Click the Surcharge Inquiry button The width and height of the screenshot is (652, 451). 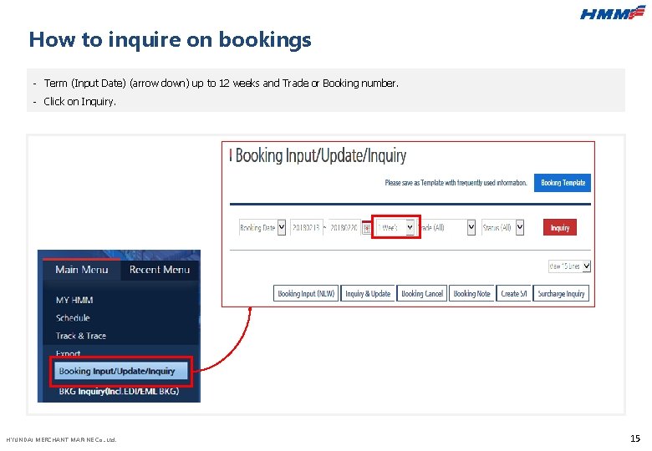pos(561,294)
